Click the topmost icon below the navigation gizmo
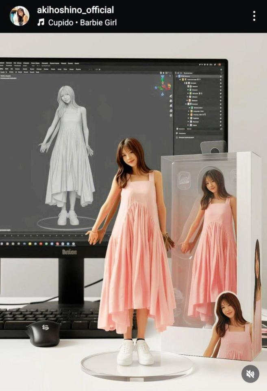Image resolution: width=267 pixels, height=391 pixels. [x=171, y=96]
